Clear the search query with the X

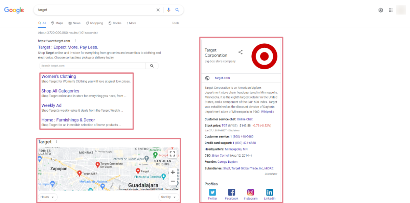(158, 10)
